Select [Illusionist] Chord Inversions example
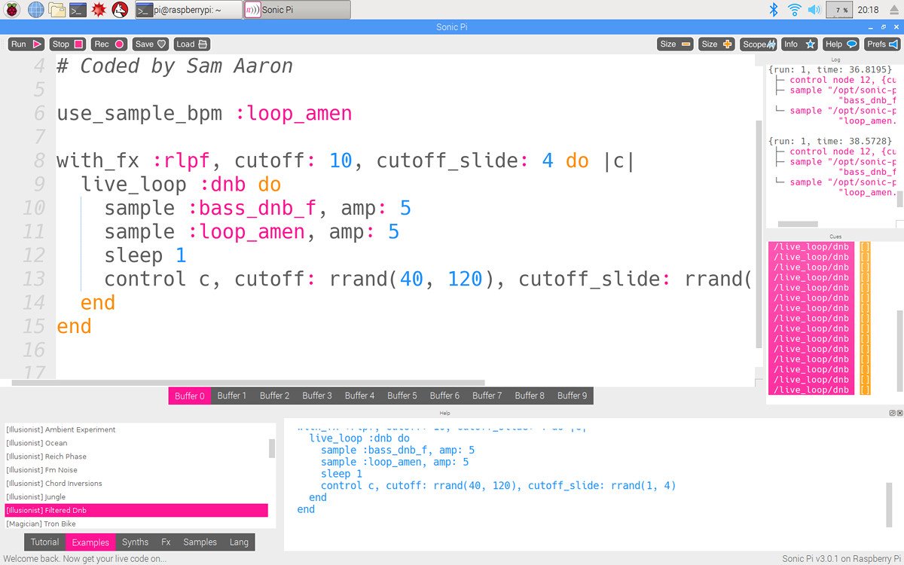Image resolution: width=904 pixels, height=565 pixels. click(136, 484)
